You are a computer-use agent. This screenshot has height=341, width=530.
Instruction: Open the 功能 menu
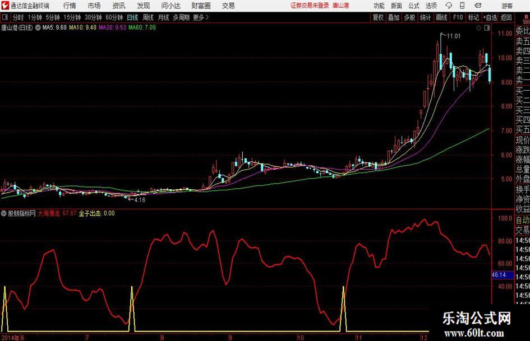pos(379,6)
